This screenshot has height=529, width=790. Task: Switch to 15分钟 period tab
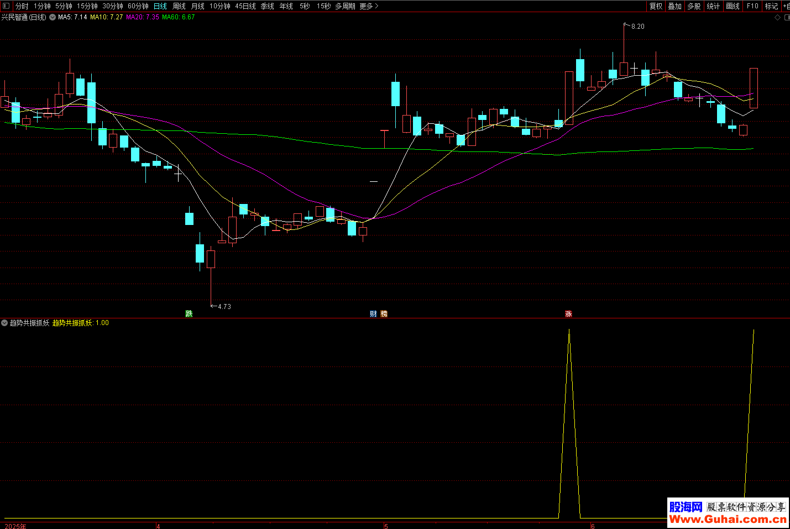[87, 6]
